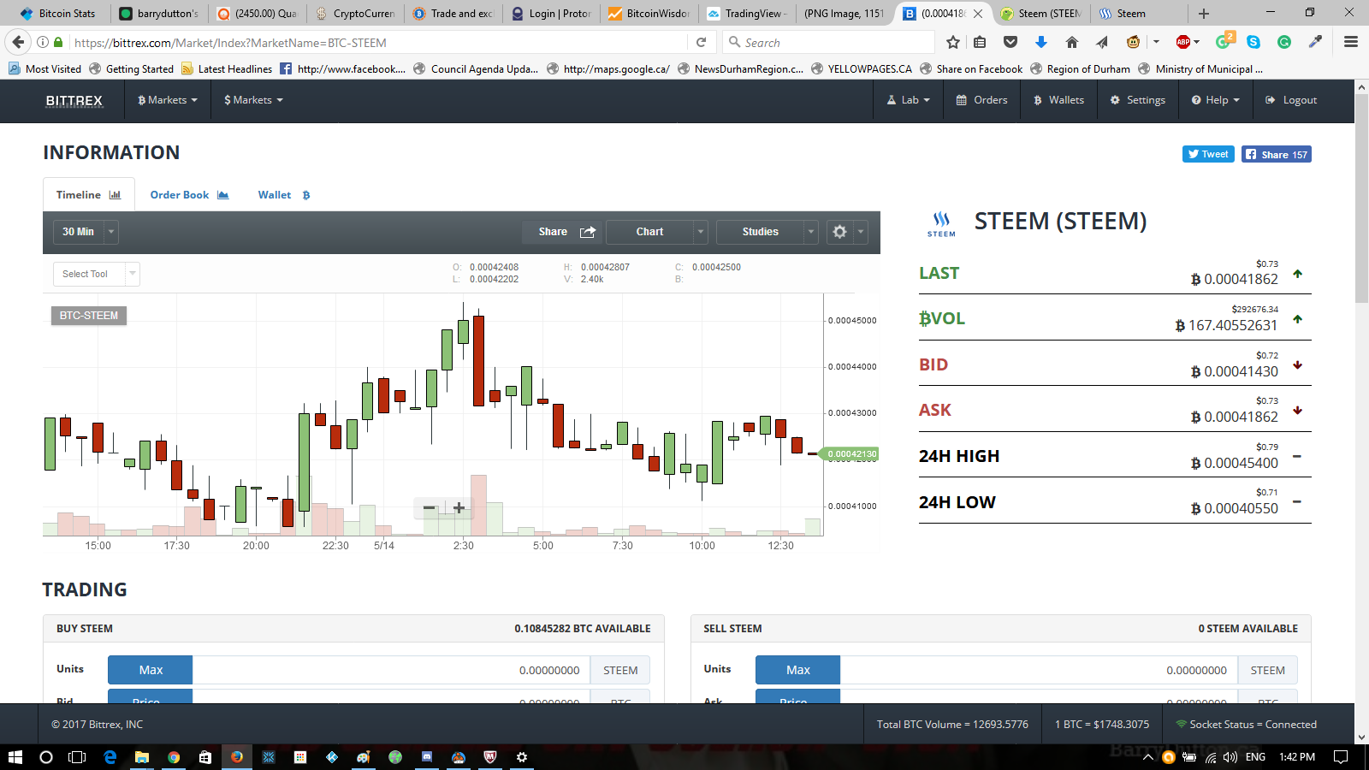Click the chart Share export icon
Screen dimensions: 1369x770
(588, 232)
